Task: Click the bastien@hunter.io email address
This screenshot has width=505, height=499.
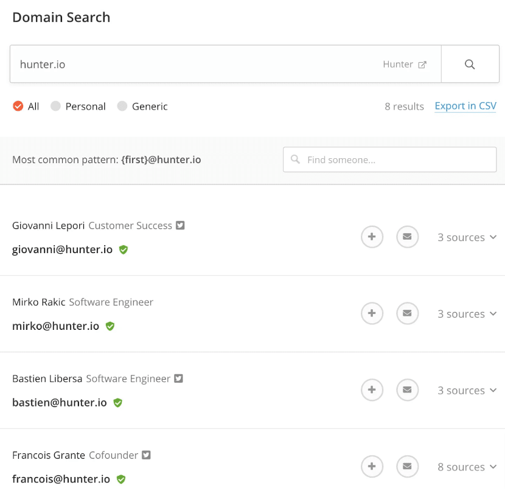Action: (x=60, y=403)
